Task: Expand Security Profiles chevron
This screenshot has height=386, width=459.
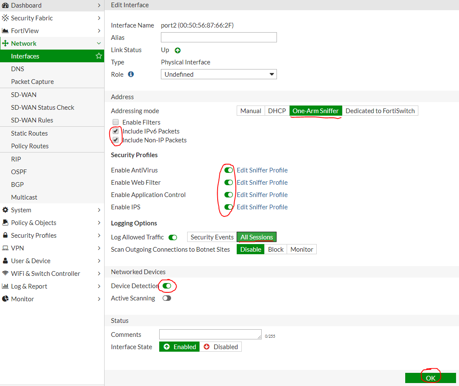Action: (99, 235)
